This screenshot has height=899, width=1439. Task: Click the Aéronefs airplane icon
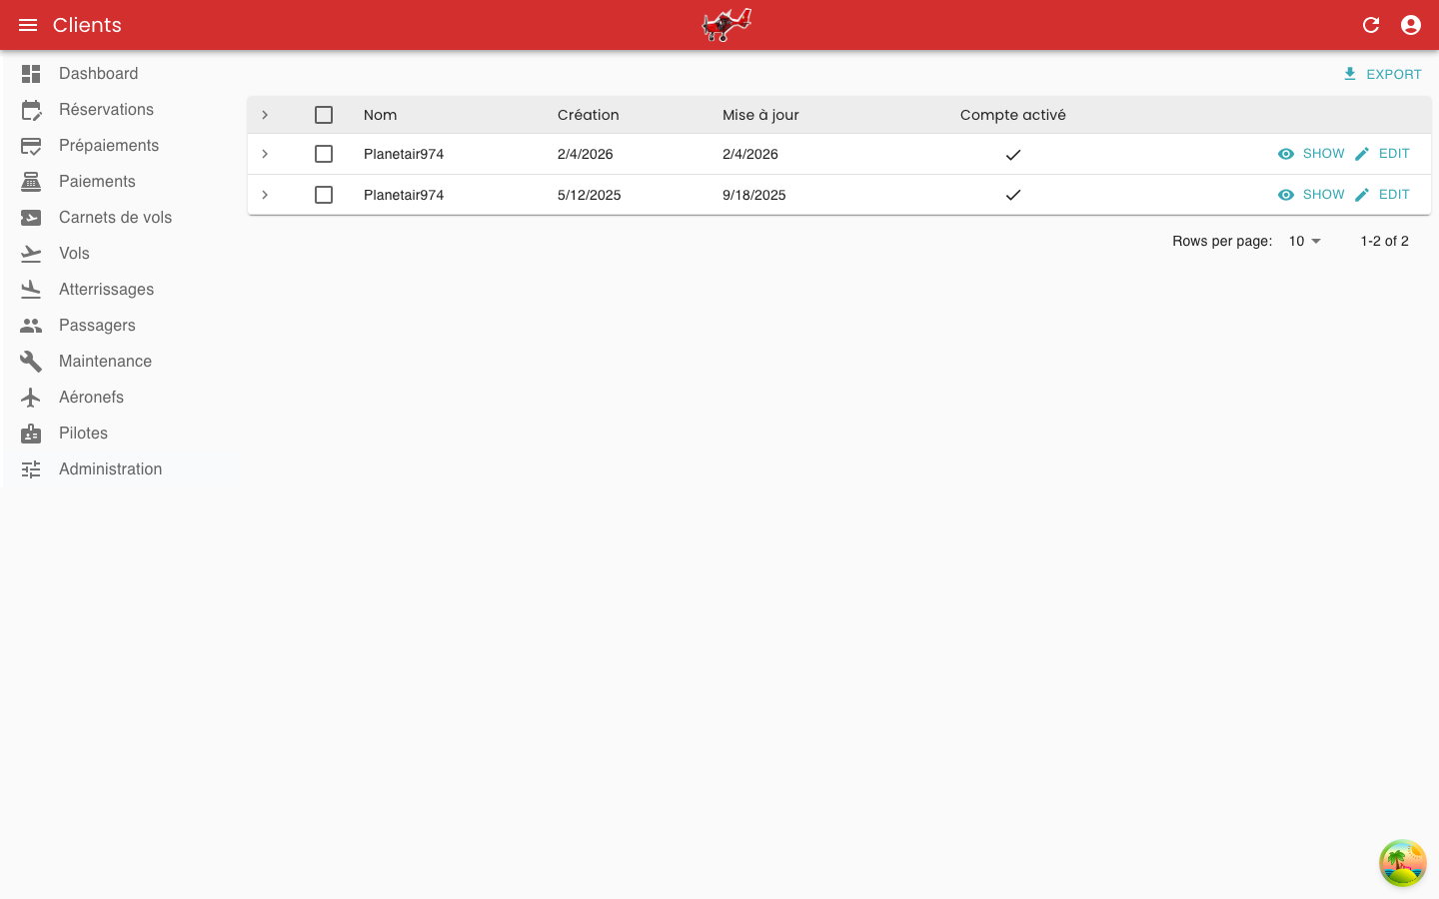(31, 398)
